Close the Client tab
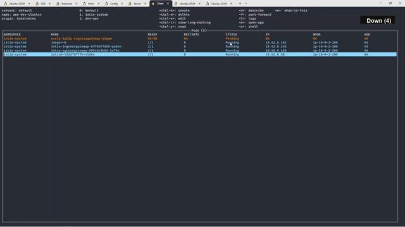 point(168,4)
